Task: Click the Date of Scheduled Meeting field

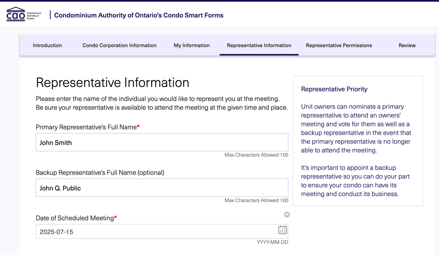Action: point(162,232)
